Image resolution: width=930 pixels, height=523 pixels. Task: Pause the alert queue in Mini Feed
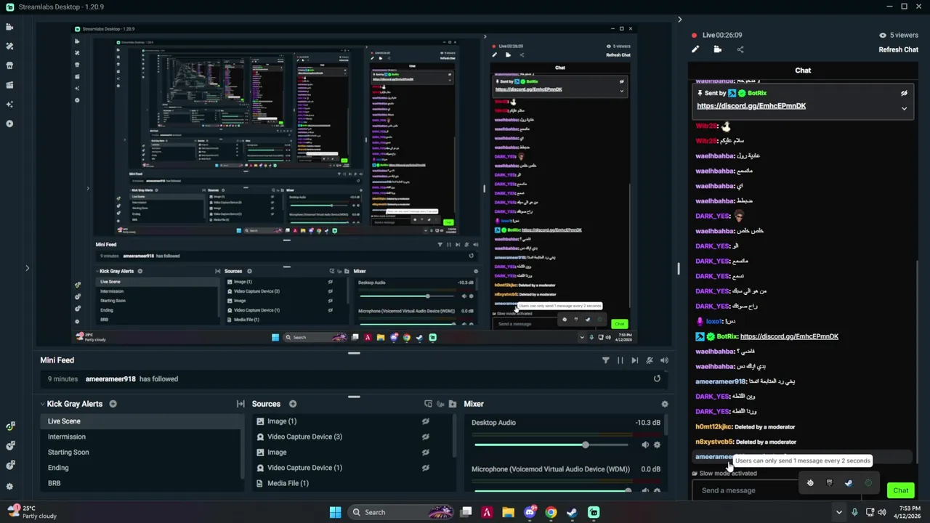click(620, 360)
